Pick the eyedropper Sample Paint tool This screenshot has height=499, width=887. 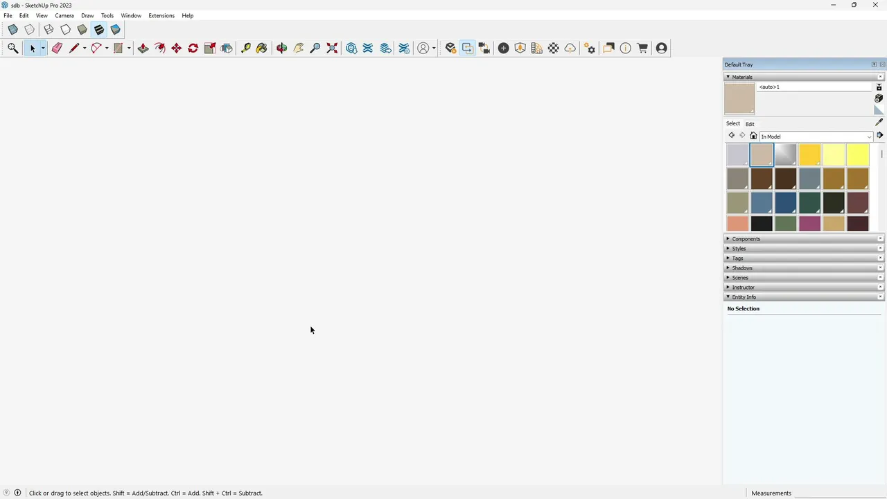click(x=879, y=122)
